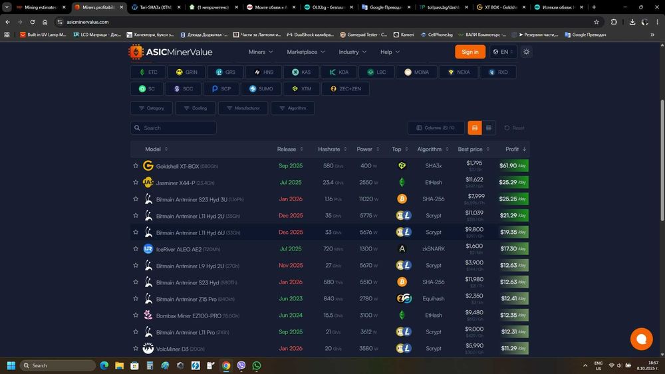Viewport: 665px width, 374px height.
Task: Open Chrome downloads icon
Action: click(x=632, y=22)
